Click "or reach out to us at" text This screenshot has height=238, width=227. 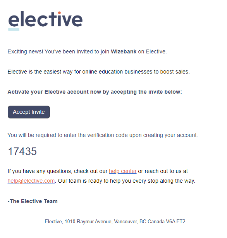(x=163, y=171)
